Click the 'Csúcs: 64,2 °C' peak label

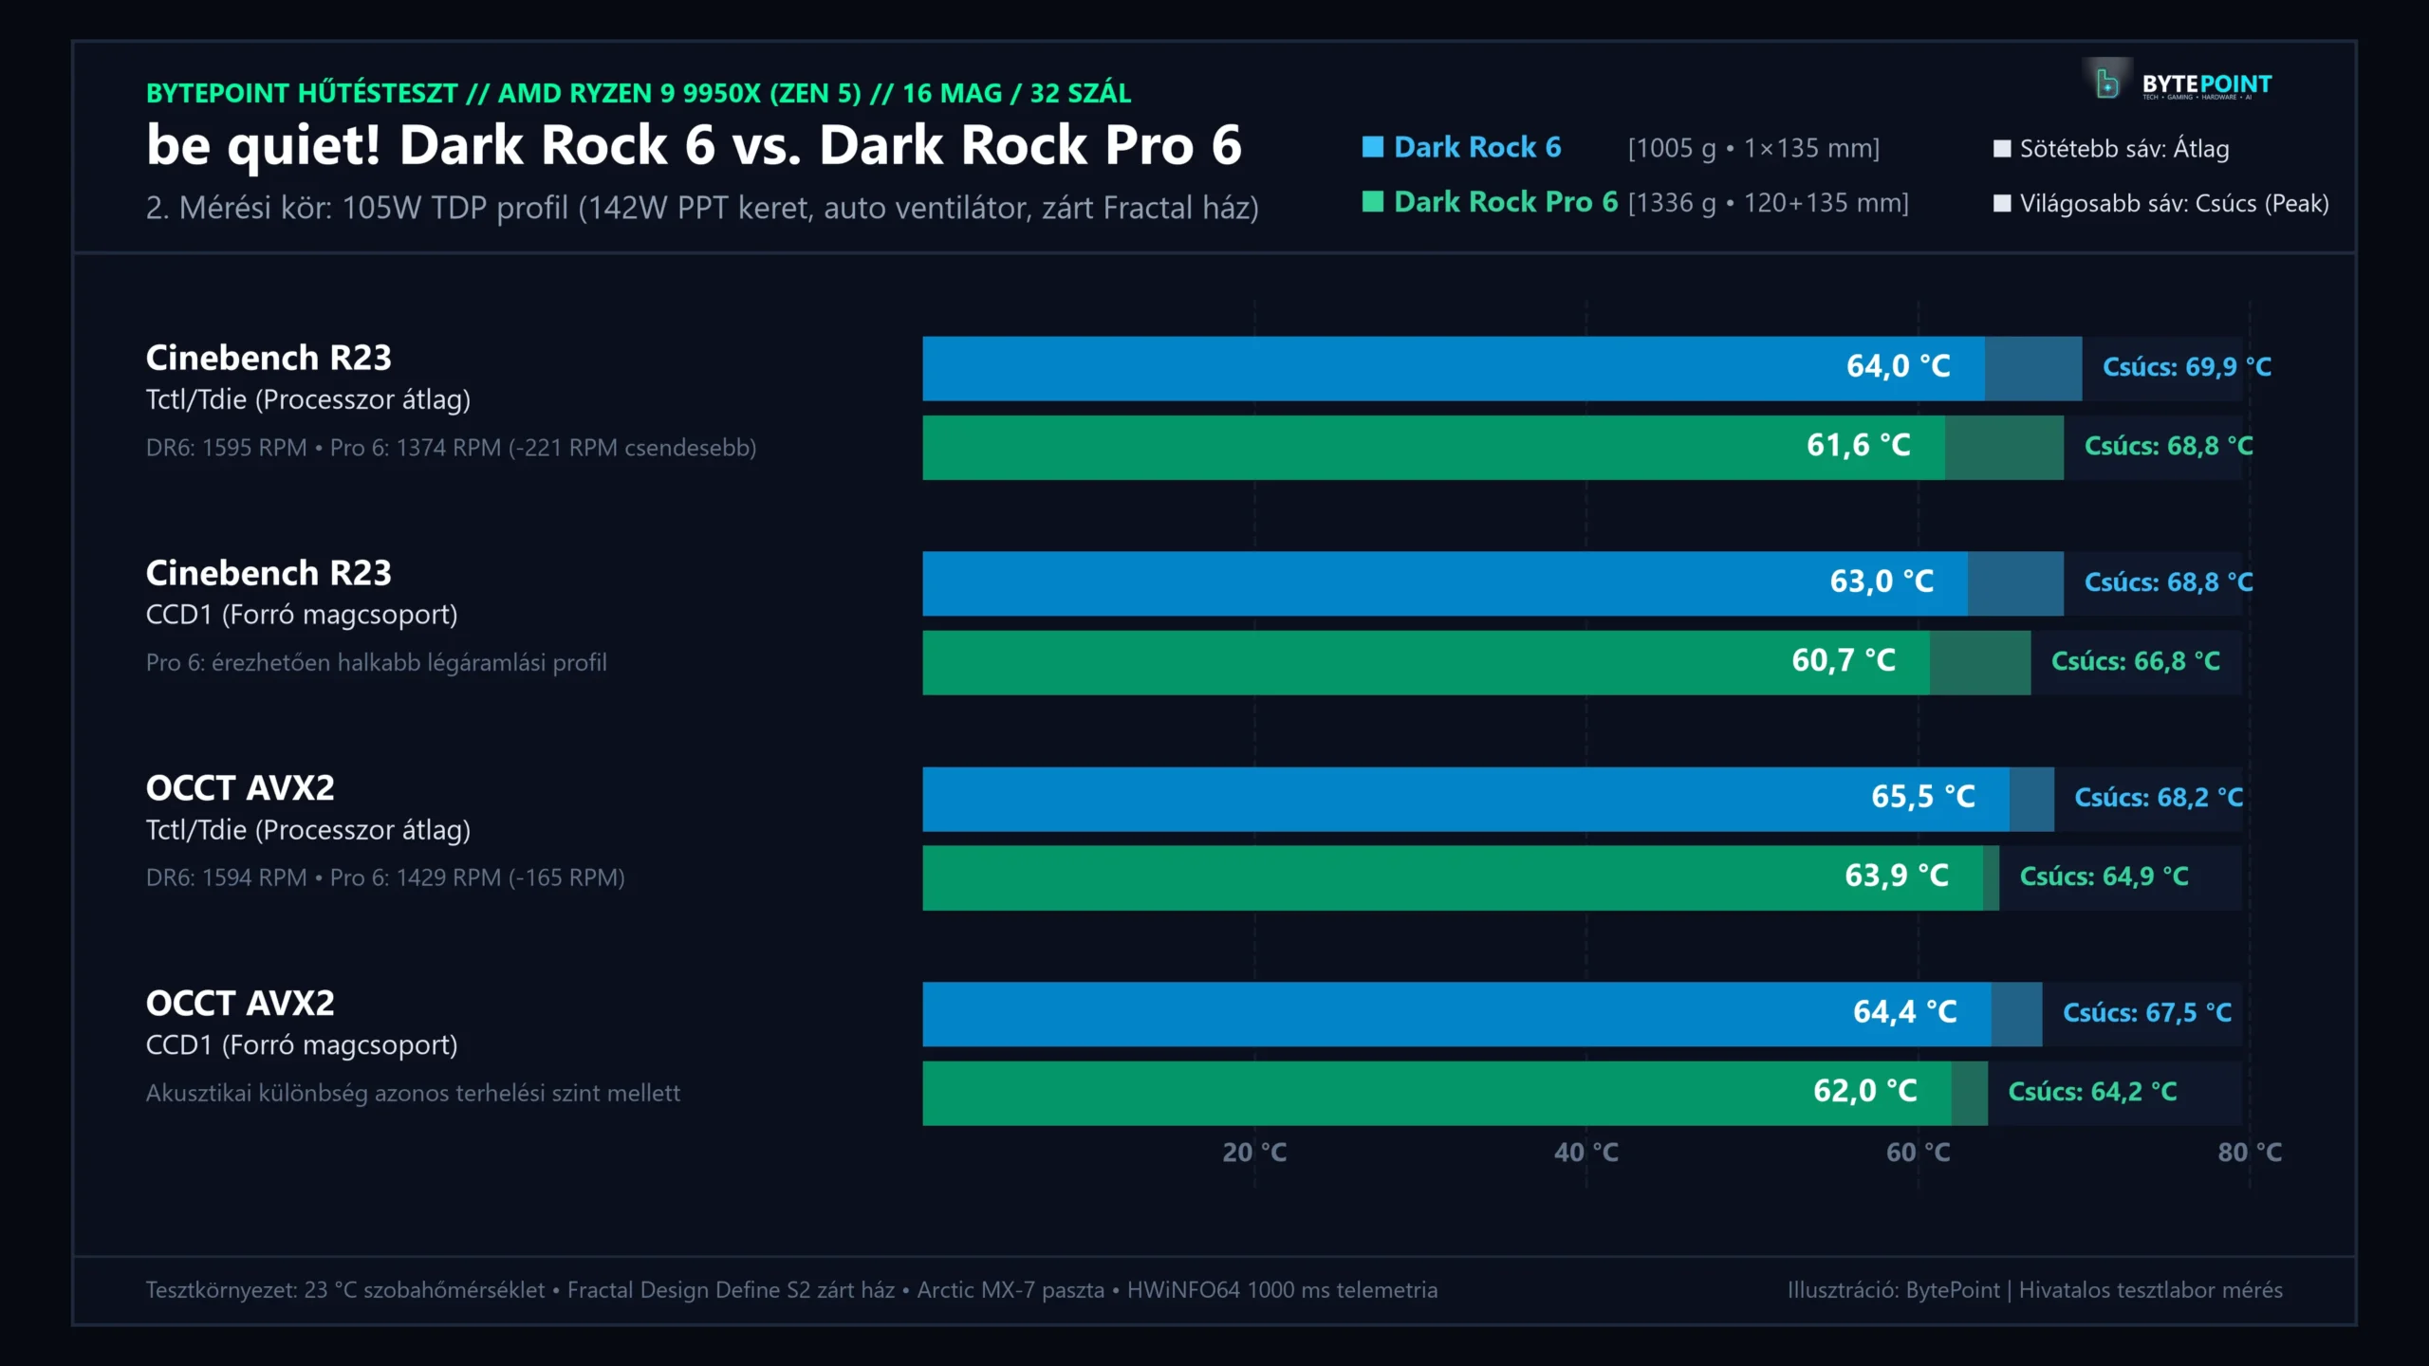click(2092, 1092)
